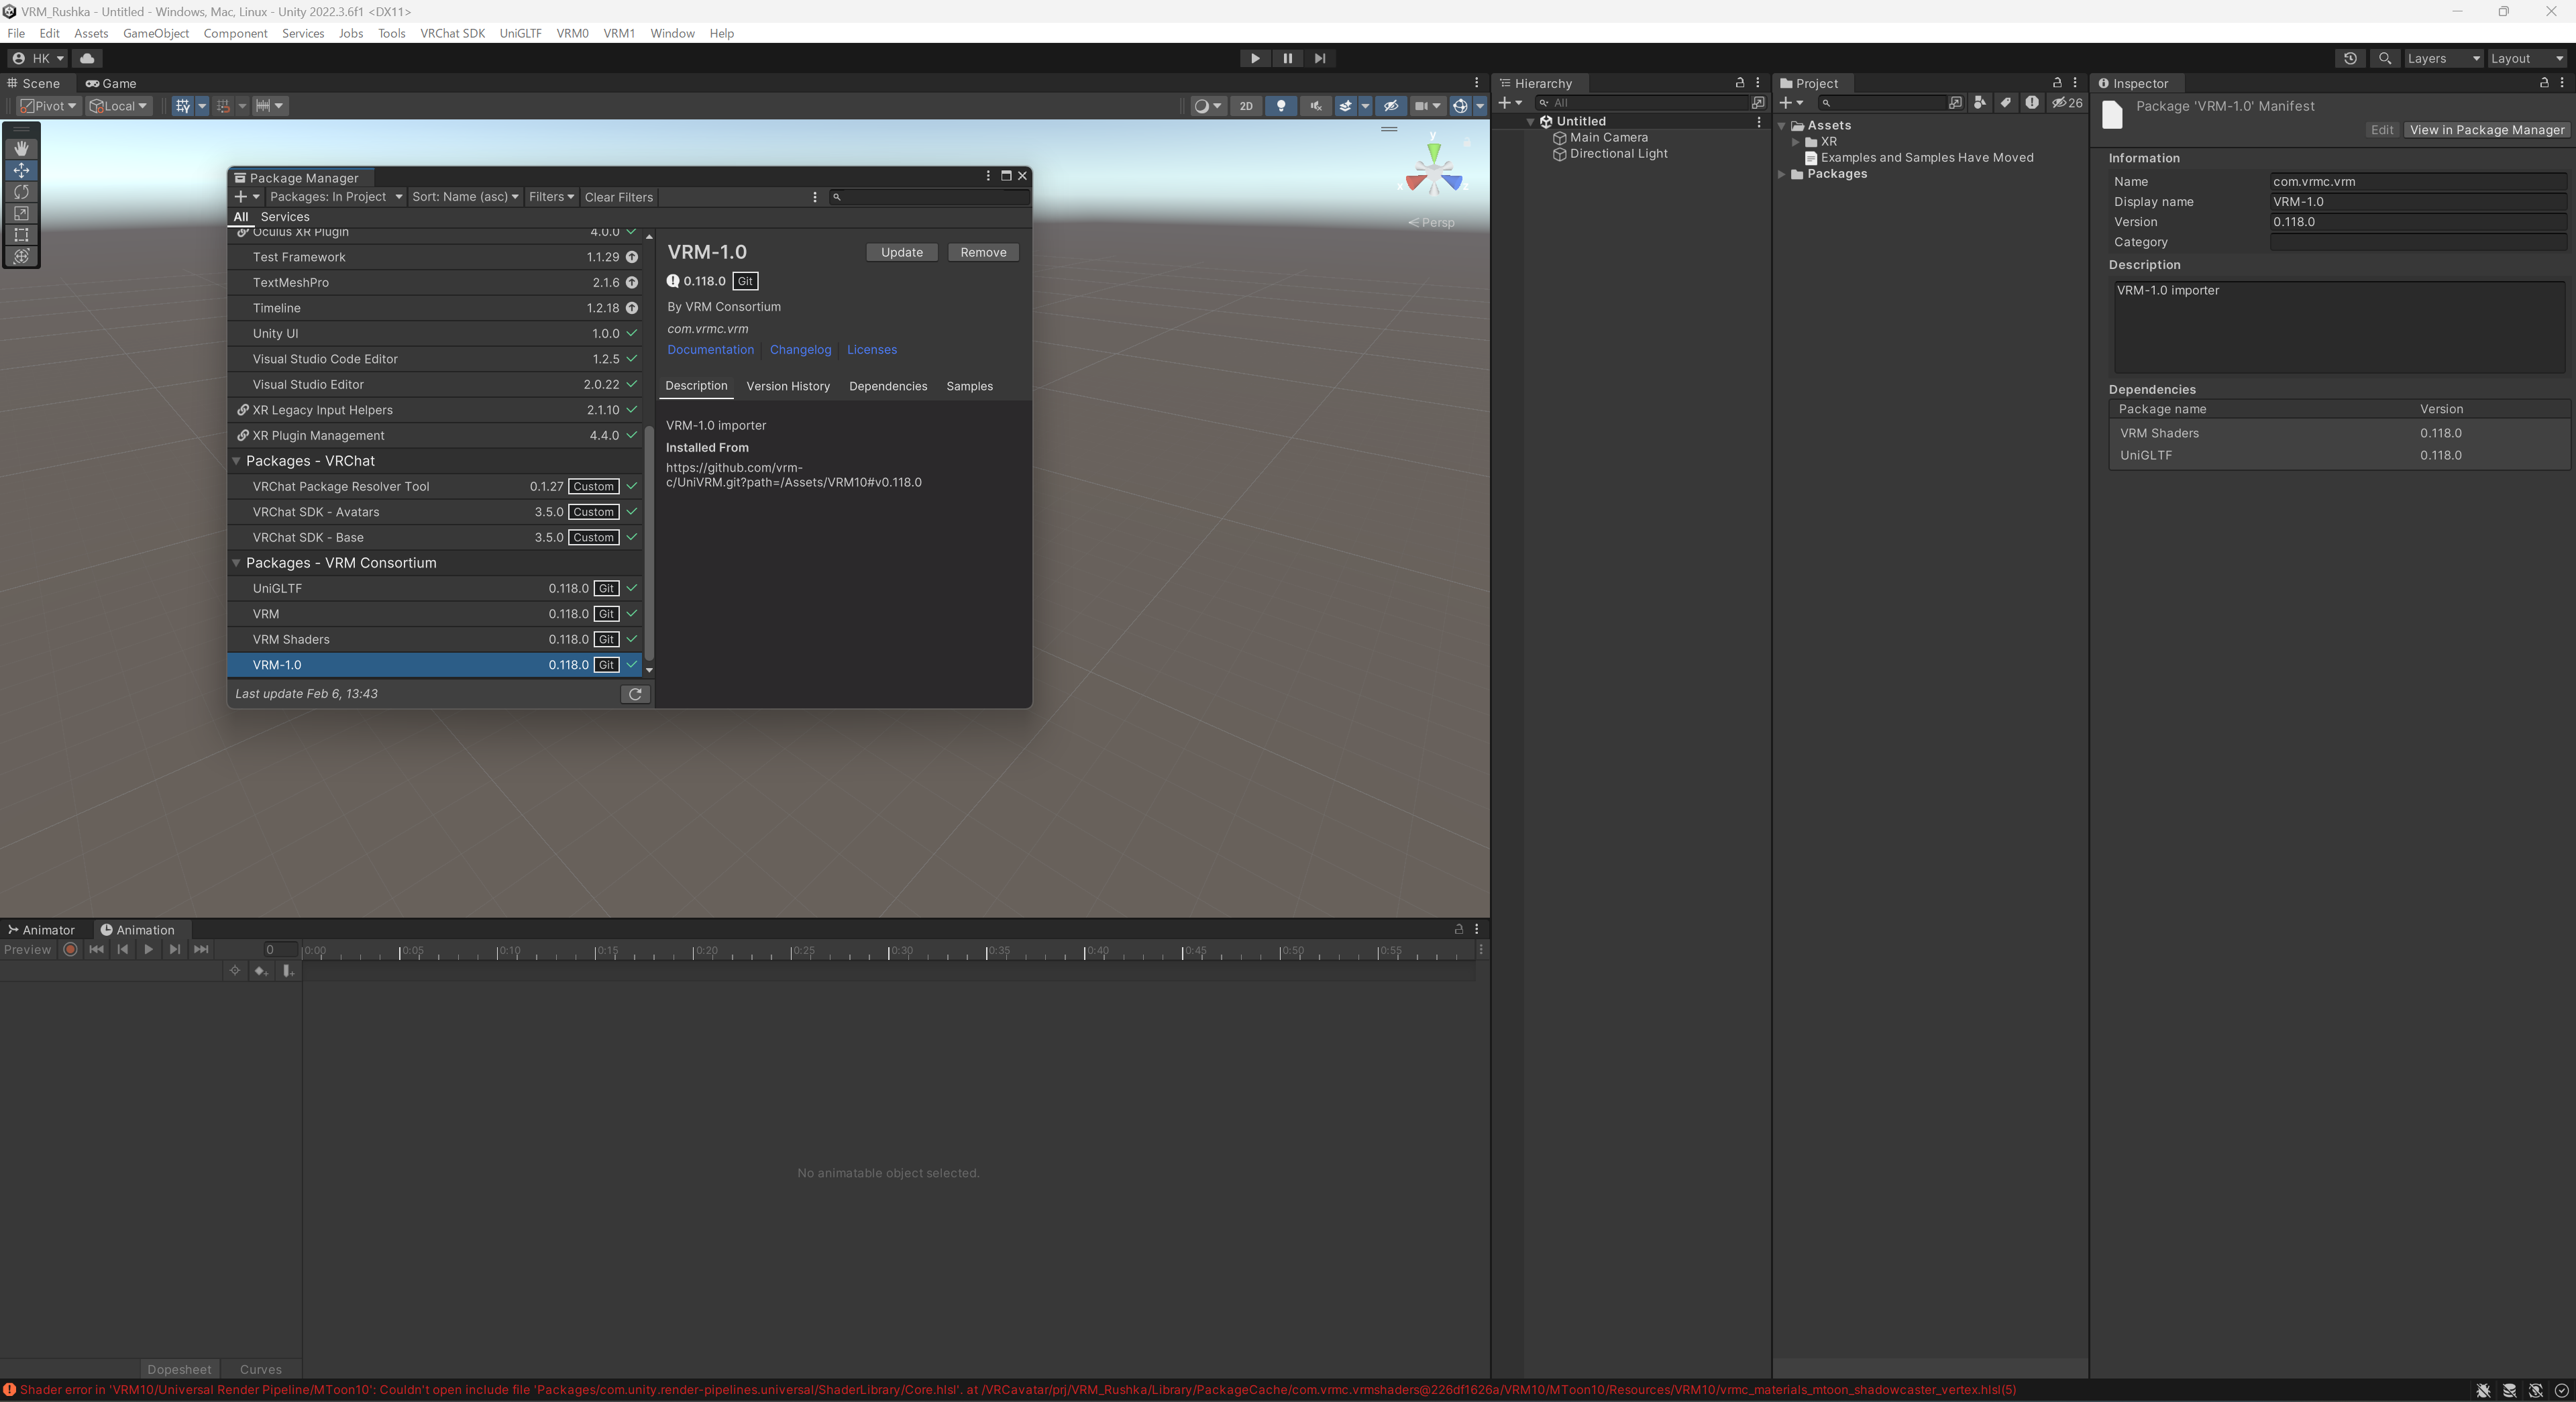Screen dimensions: 2576x1402
Task: Open the Filters dropdown in Package Manager
Action: [551, 197]
